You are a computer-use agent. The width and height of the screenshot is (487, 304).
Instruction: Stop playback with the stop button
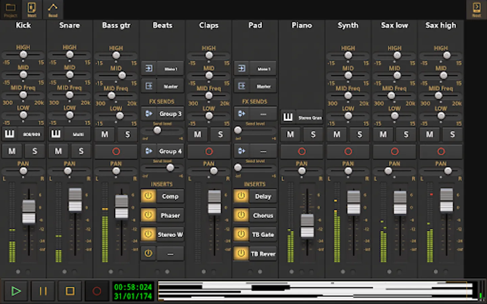pyautogui.click(x=70, y=291)
